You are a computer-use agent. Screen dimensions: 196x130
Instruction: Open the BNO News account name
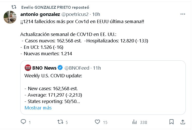44,68
